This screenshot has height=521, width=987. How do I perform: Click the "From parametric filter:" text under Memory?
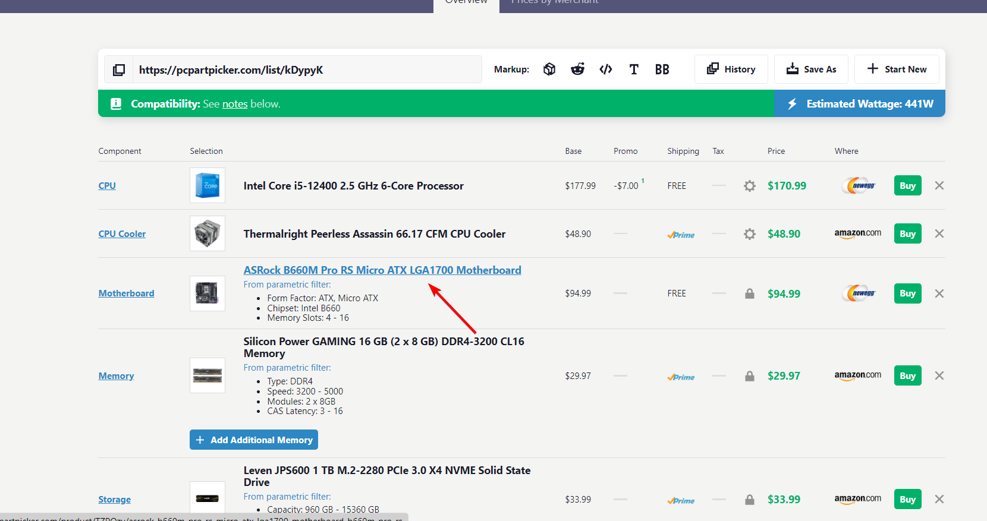click(x=287, y=368)
